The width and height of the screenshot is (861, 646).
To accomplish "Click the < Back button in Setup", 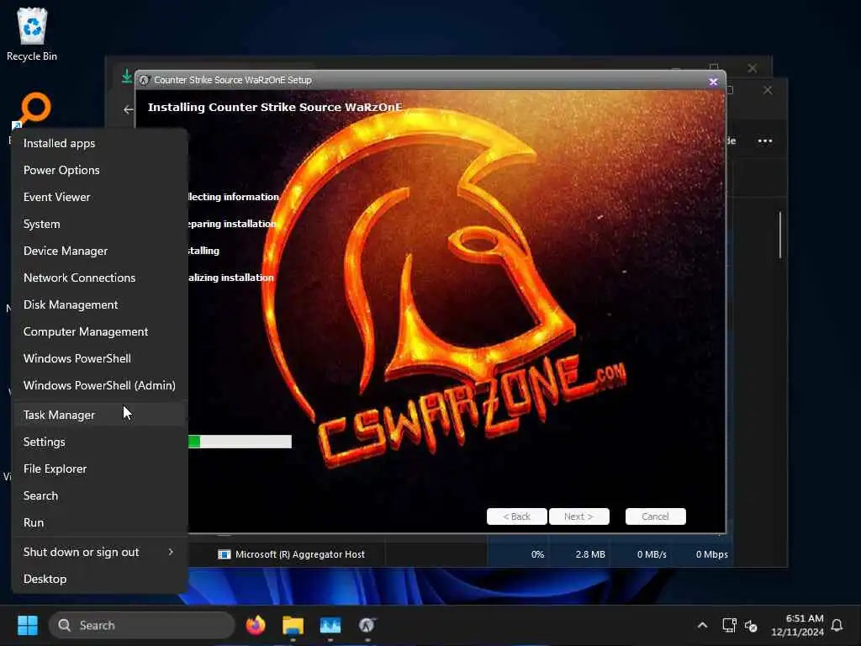I will (517, 516).
